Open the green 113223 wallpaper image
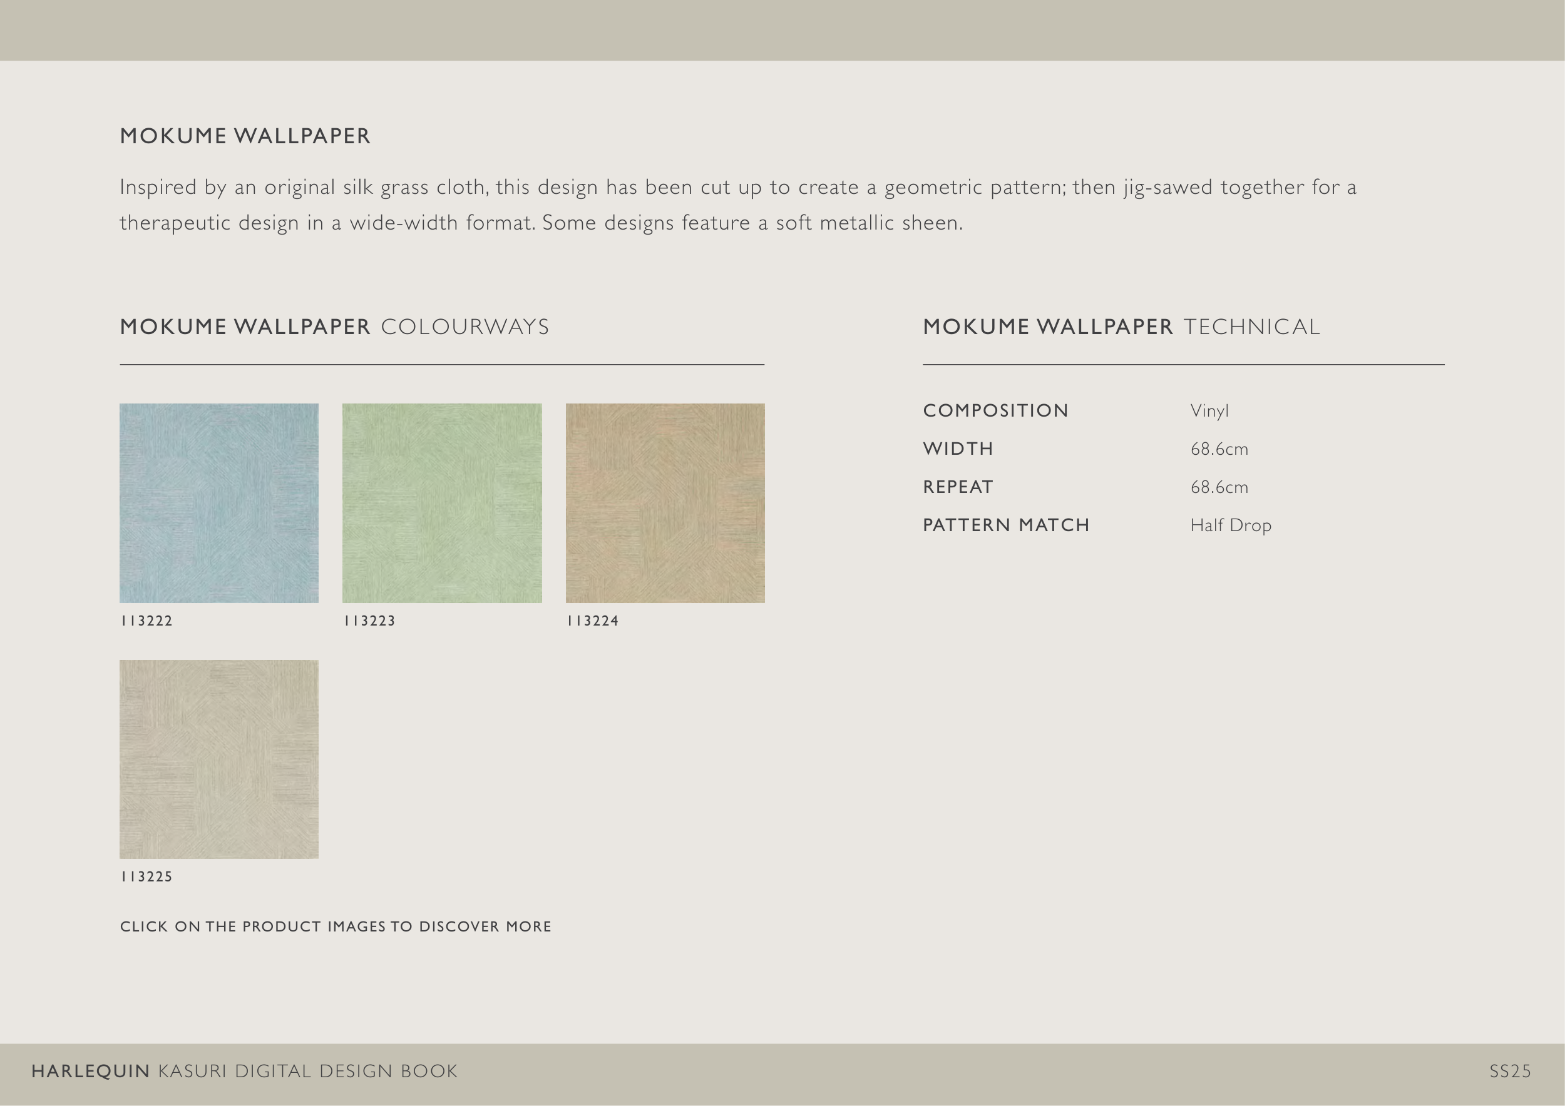 [442, 502]
